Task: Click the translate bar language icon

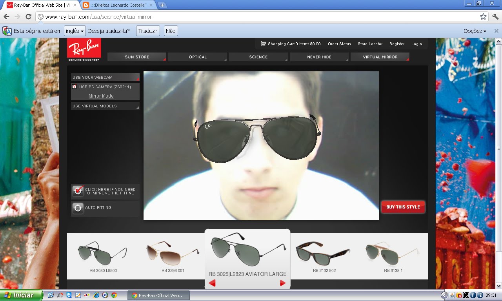Action: point(7,31)
